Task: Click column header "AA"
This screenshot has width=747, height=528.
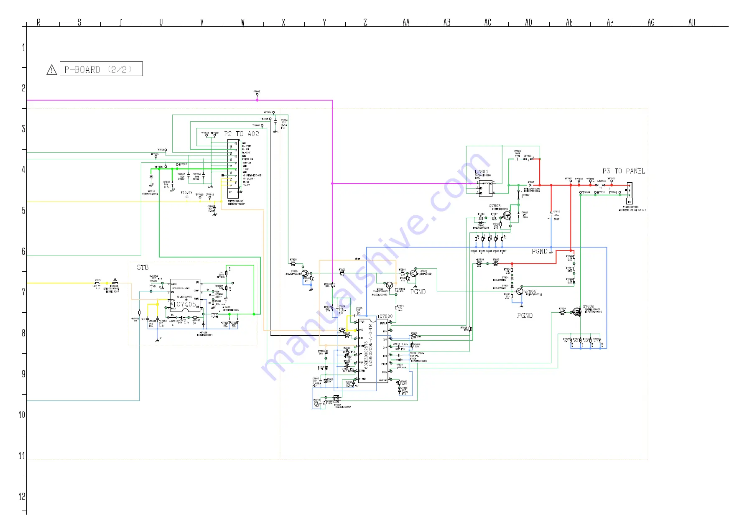Action: (406, 22)
